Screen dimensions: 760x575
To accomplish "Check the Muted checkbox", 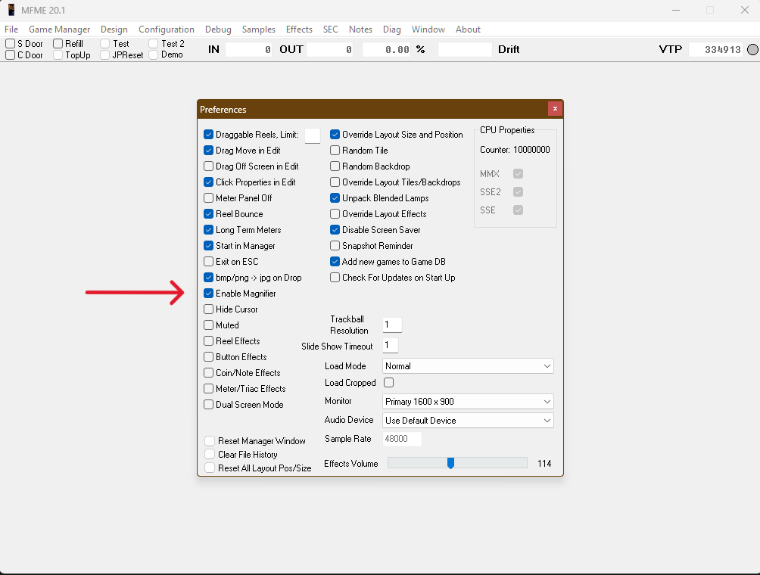I will coord(209,325).
